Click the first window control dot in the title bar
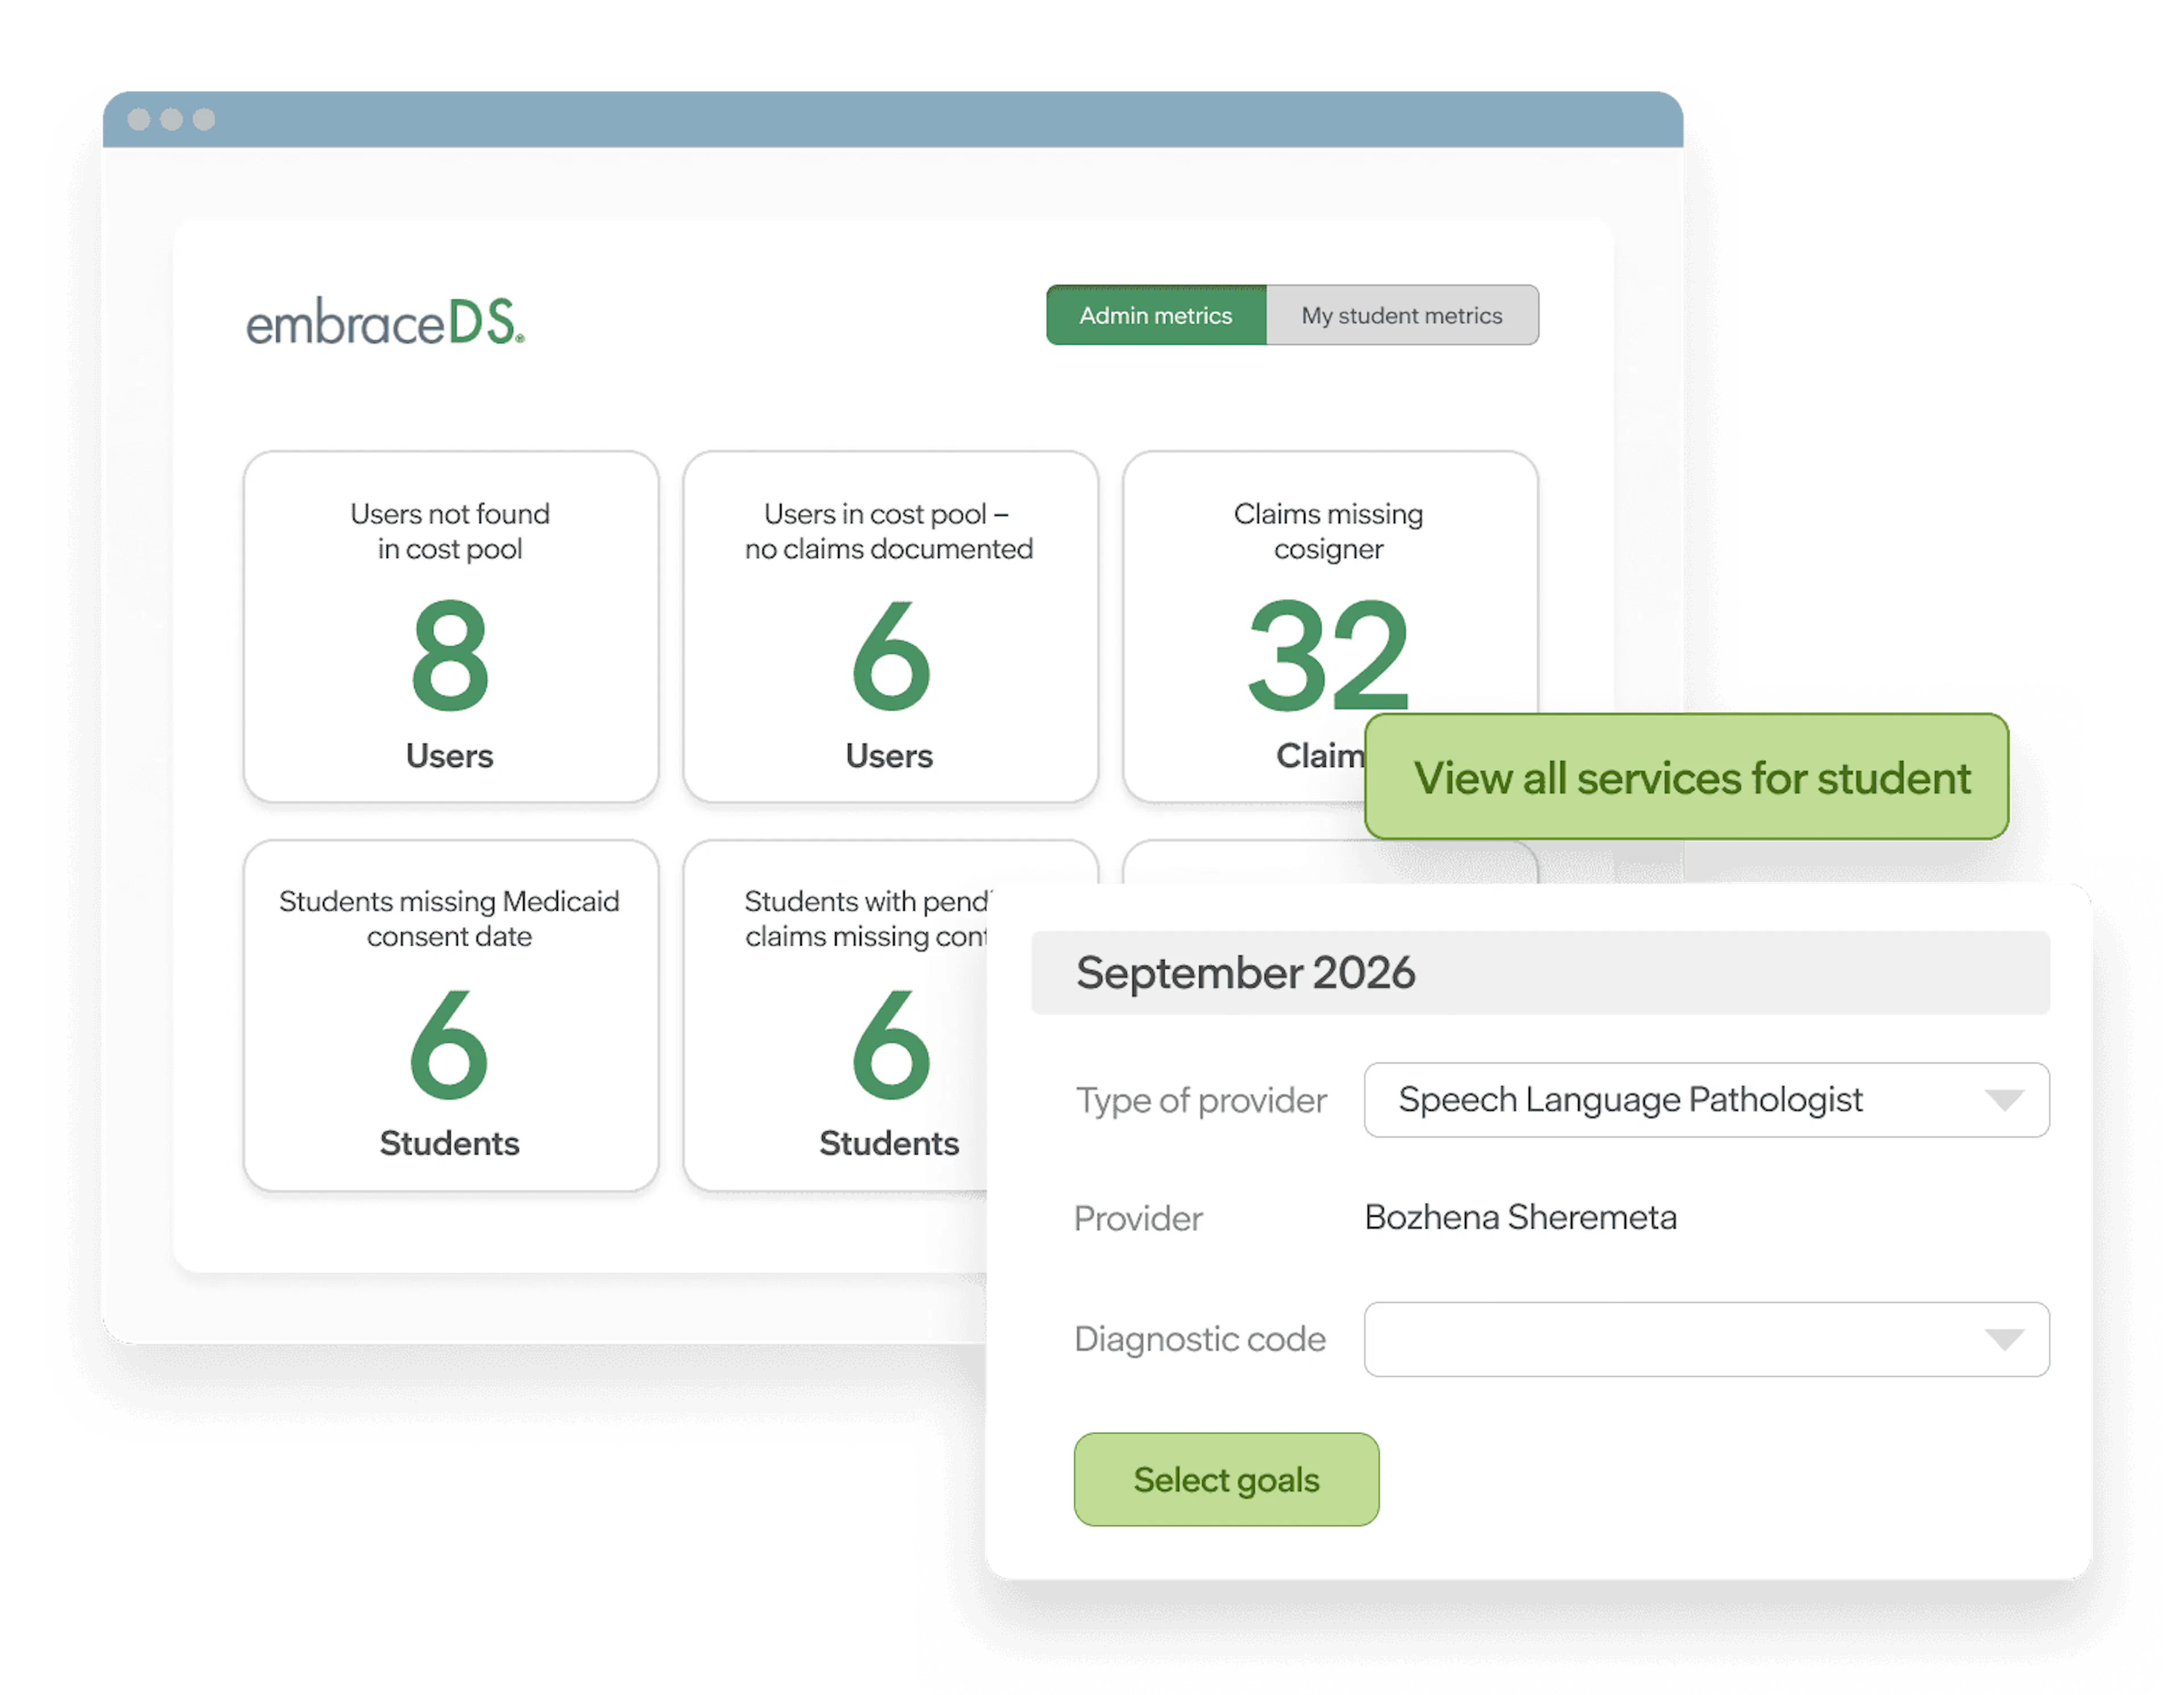 (139, 119)
